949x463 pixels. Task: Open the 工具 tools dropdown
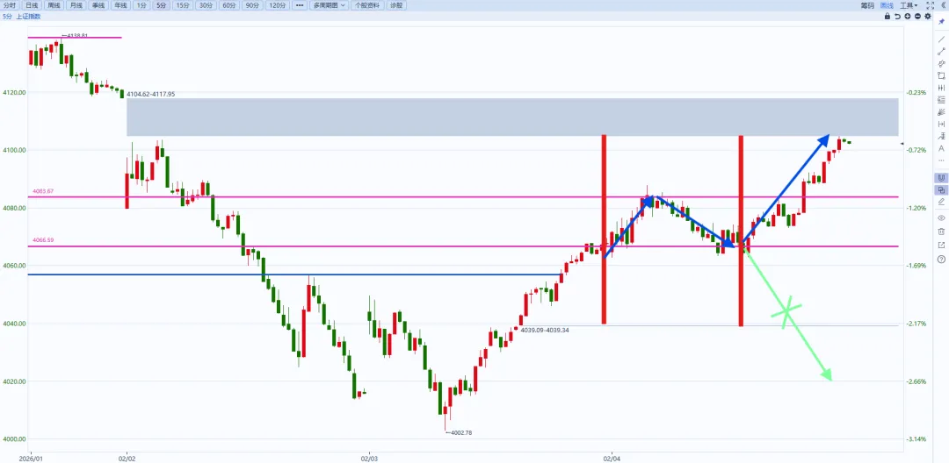[909, 5]
